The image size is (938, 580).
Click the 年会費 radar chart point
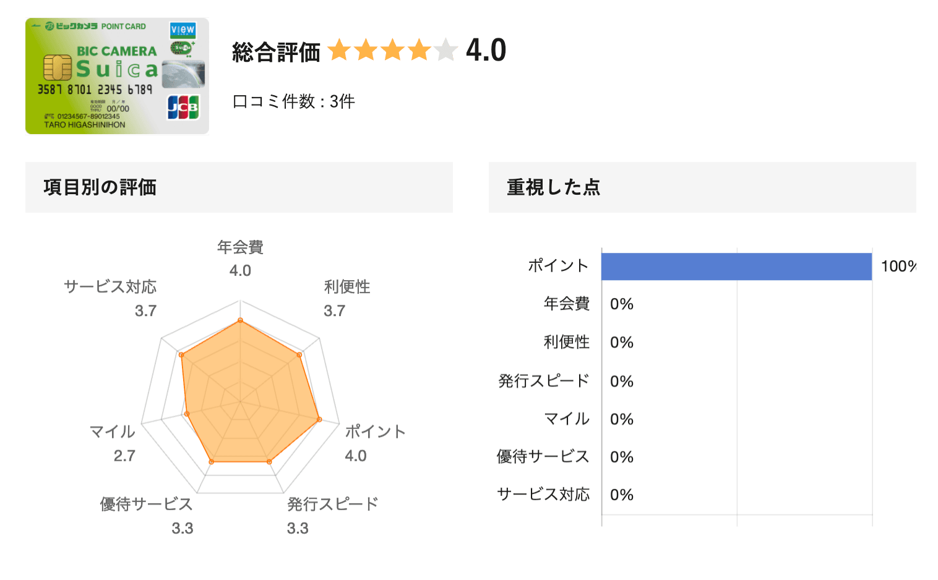point(240,320)
